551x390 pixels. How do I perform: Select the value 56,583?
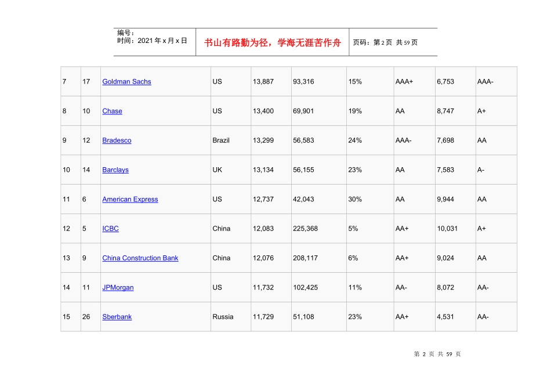pos(303,140)
